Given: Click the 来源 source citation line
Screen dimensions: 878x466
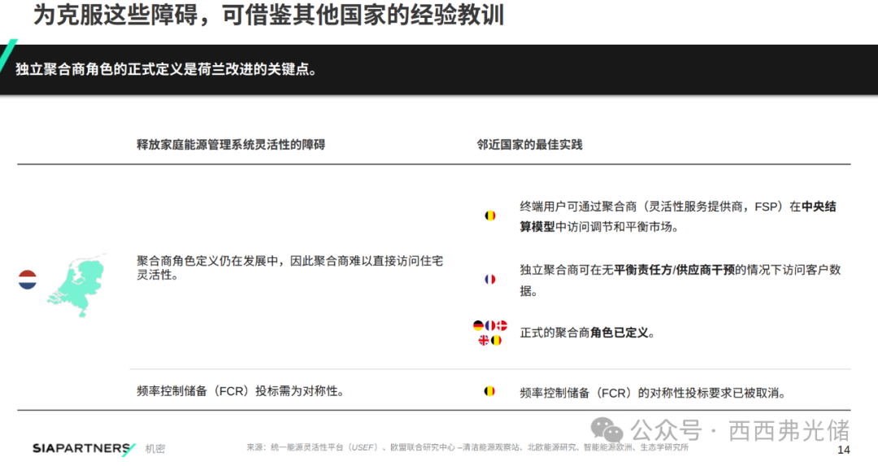Looking at the screenshot, I should pyautogui.click(x=467, y=447).
